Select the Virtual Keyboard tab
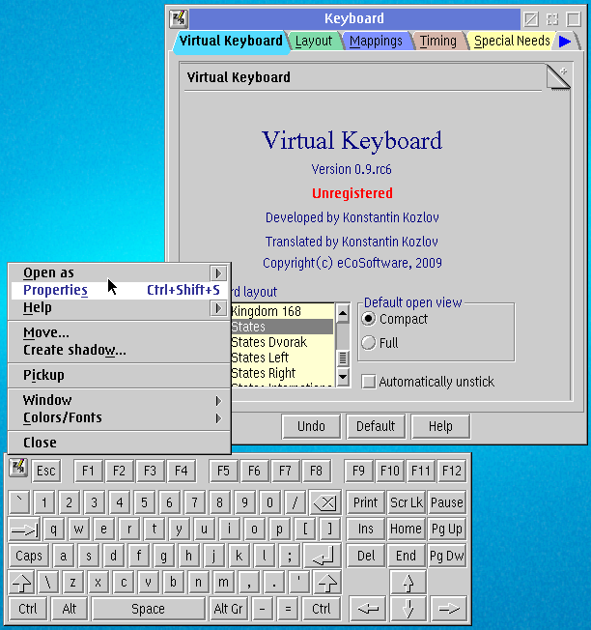Viewport: 591px width, 630px height. pos(231,41)
